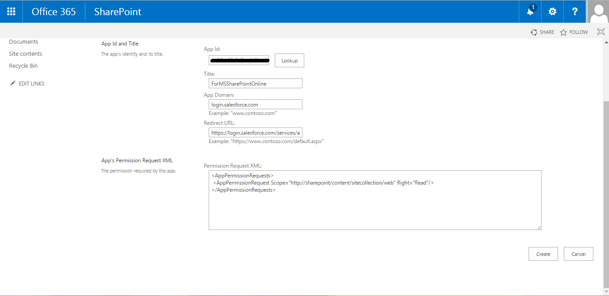Click the Redirect URL field
609x296 pixels.
[x=256, y=132]
